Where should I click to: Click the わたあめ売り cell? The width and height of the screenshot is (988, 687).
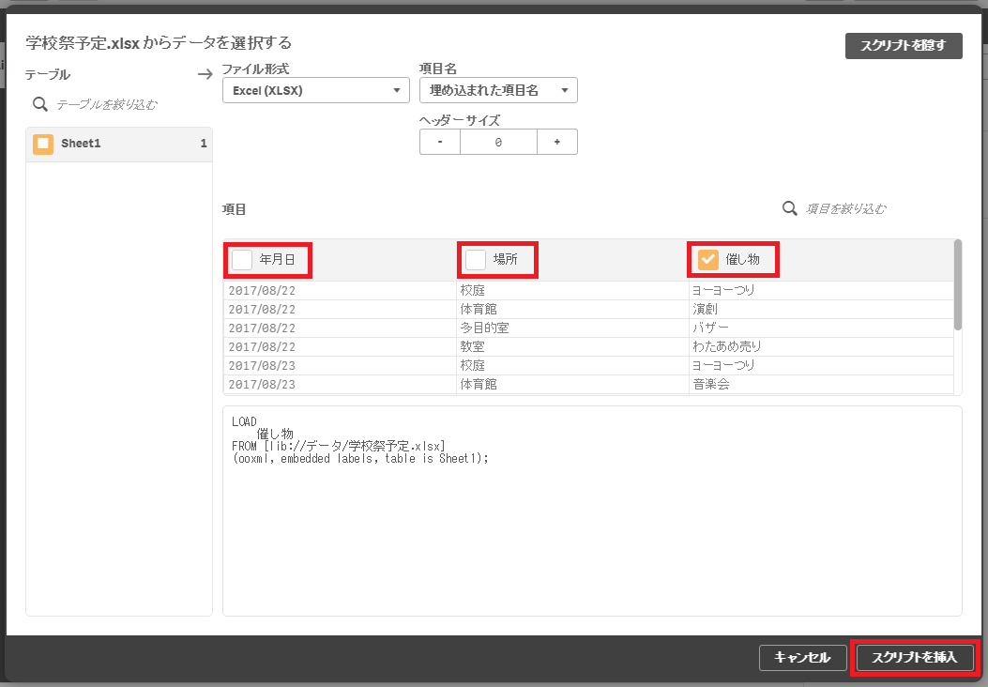pos(821,347)
